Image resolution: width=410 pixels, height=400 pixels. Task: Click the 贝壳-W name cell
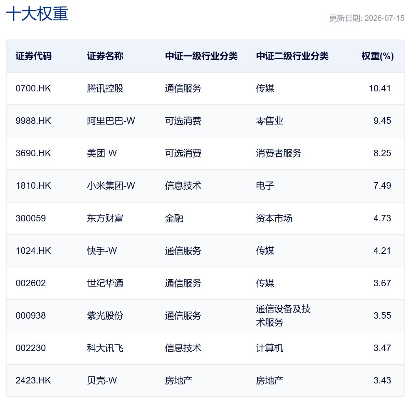tap(102, 381)
